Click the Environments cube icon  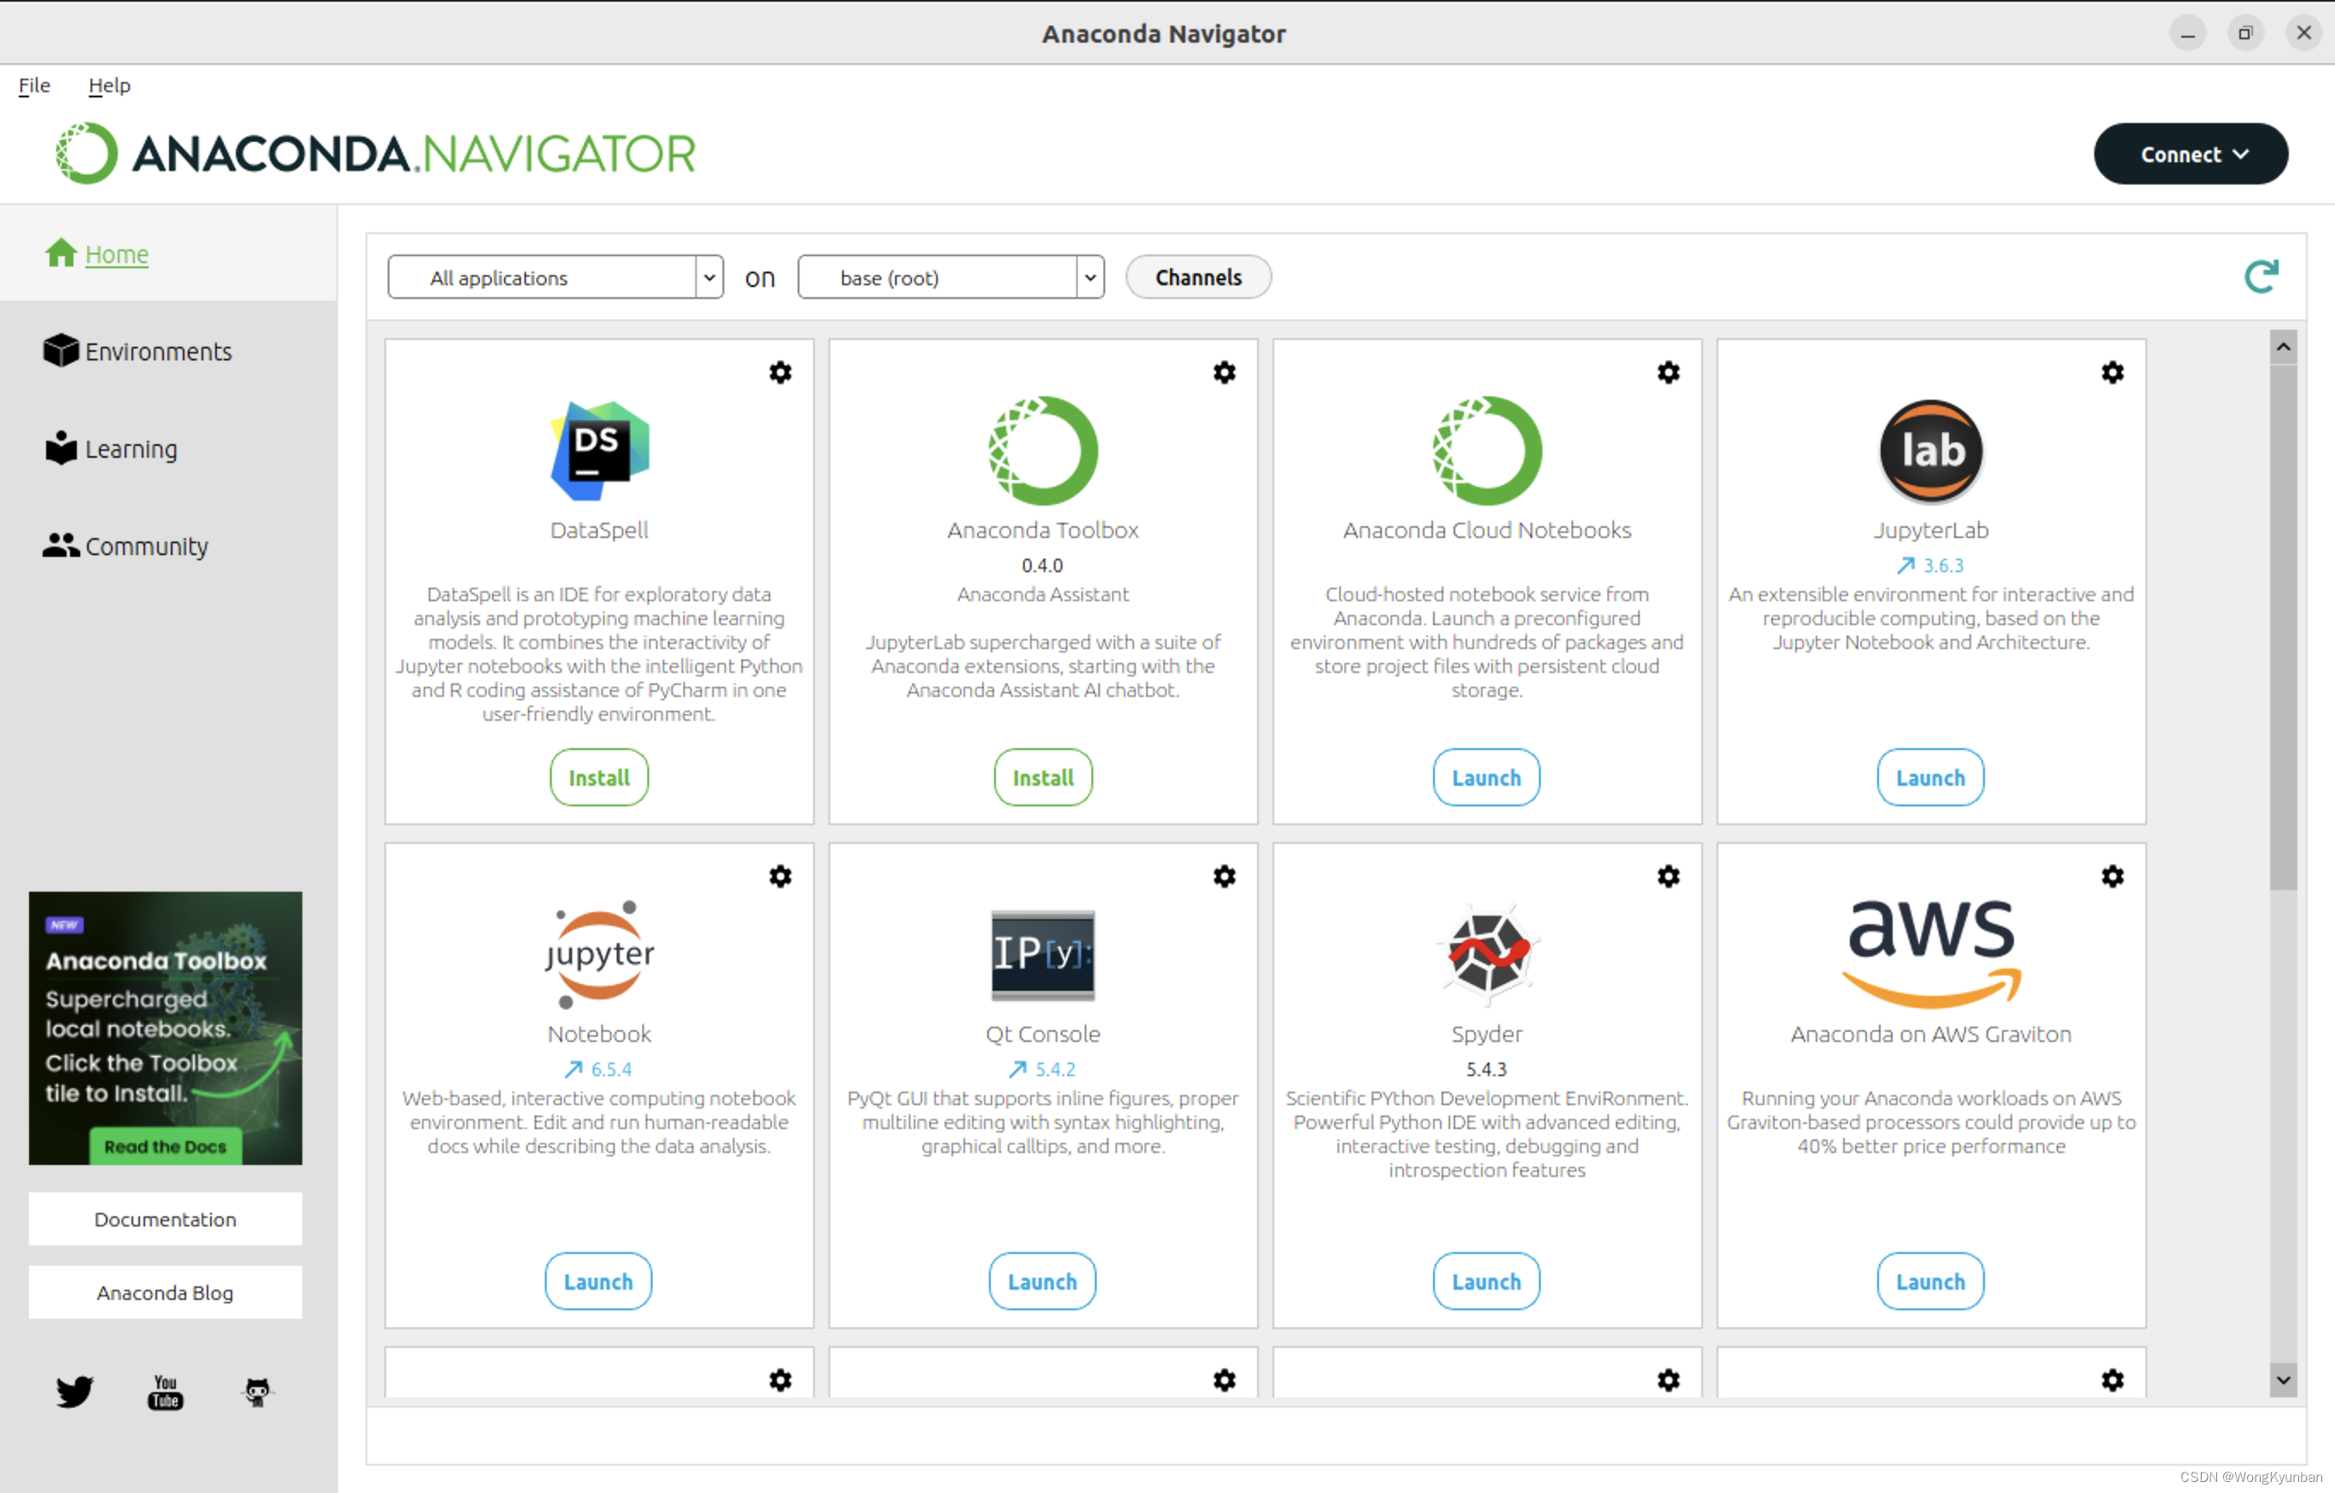tap(60, 351)
